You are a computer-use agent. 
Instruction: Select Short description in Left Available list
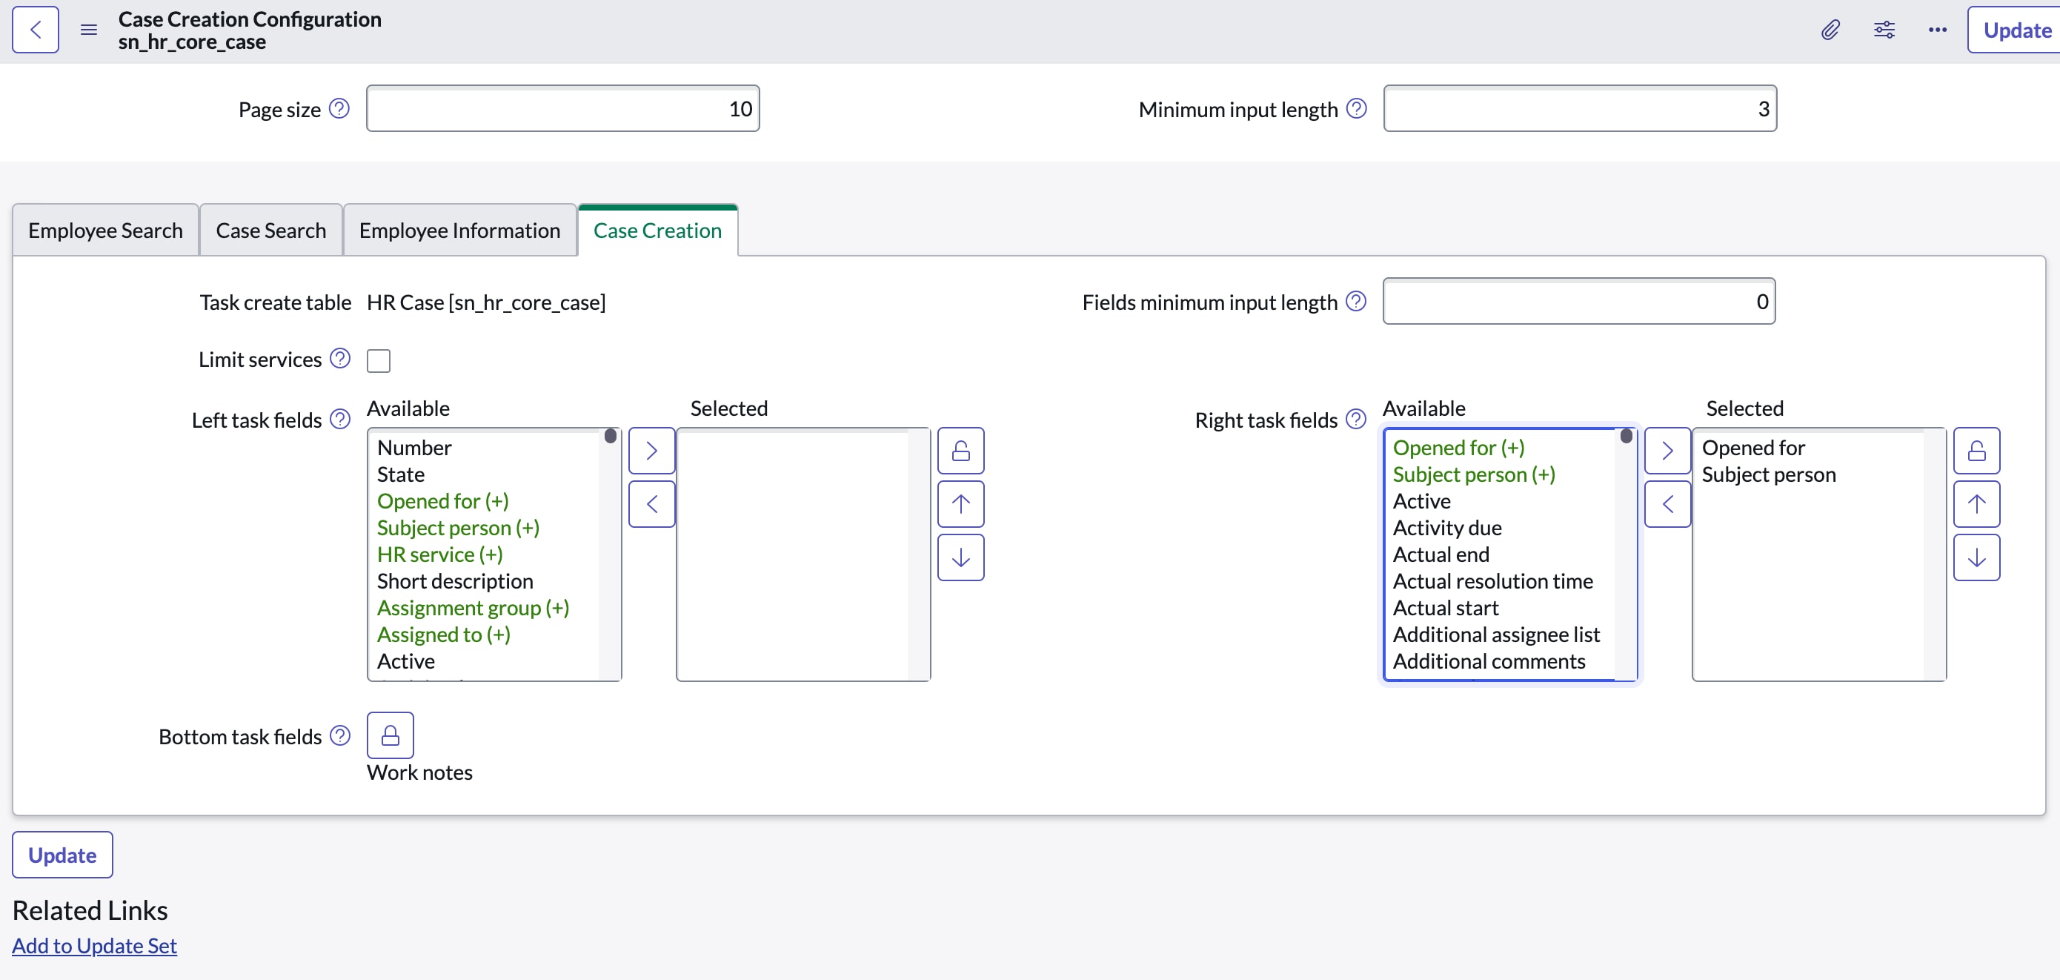coord(455,580)
